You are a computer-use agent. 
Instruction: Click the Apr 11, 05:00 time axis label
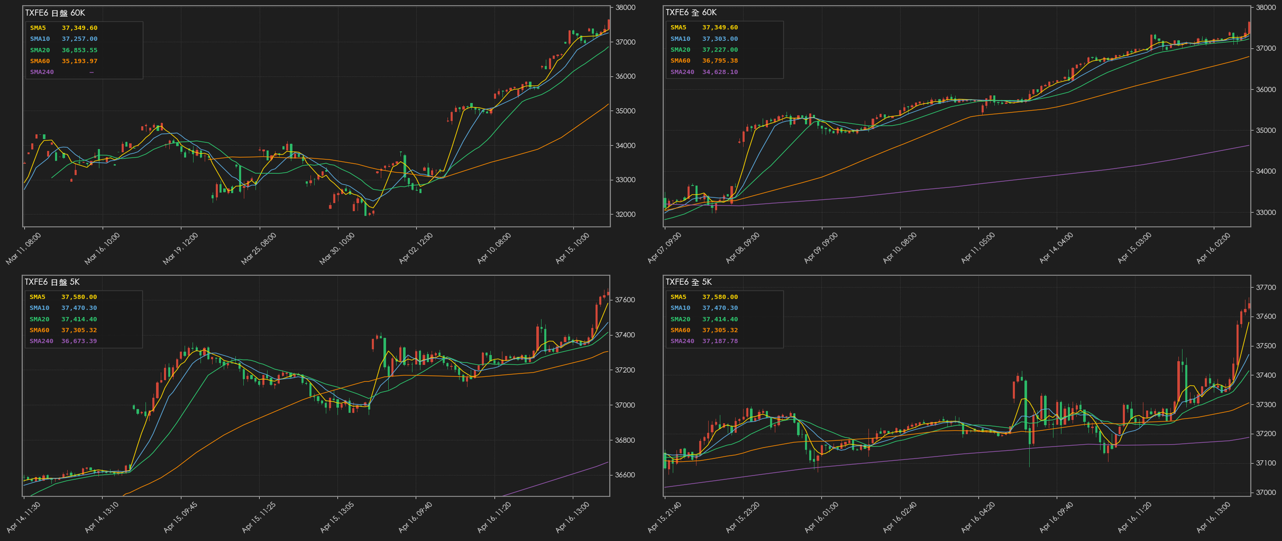978,248
